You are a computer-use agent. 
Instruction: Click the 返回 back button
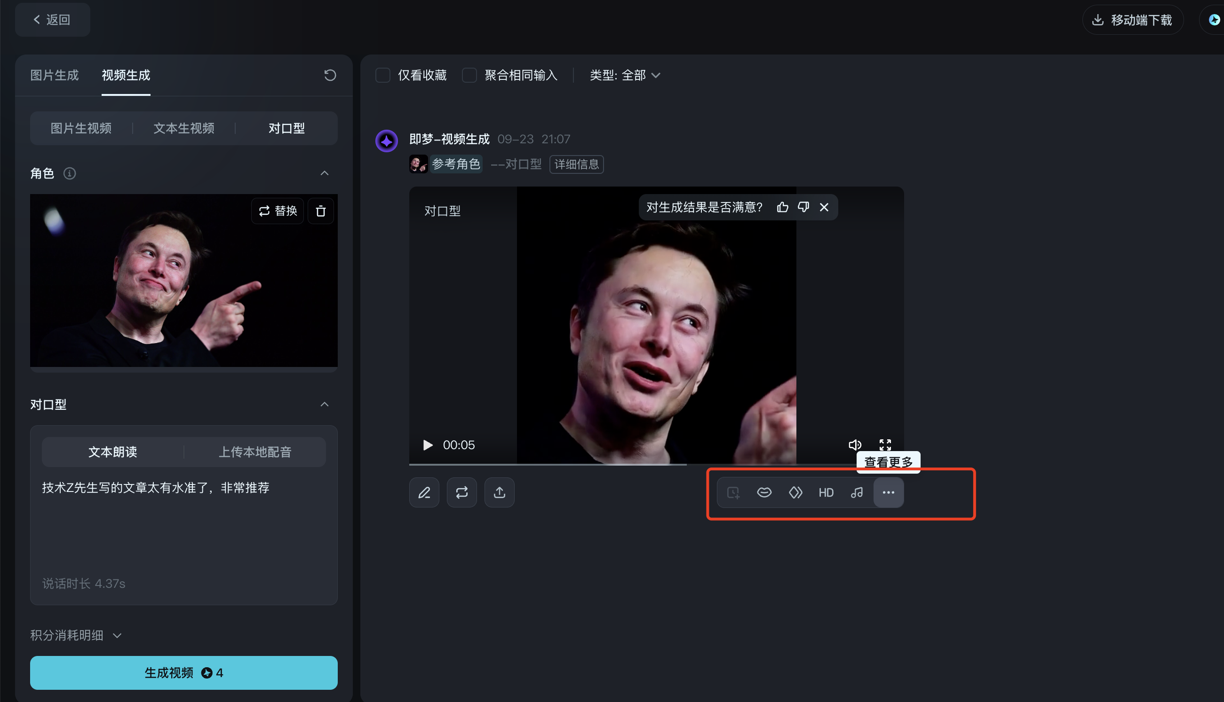(x=52, y=20)
